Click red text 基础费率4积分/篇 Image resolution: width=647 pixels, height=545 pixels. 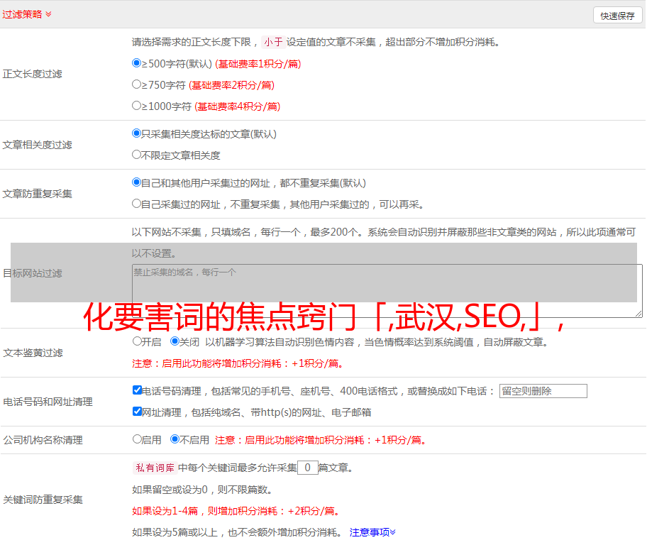click(x=238, y=106)
